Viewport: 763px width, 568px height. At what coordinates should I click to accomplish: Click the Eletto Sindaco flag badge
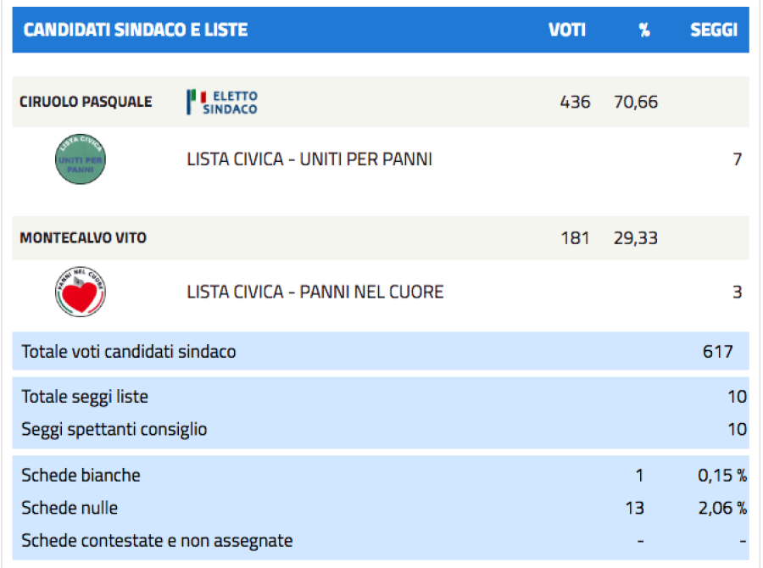coord(222,103)
